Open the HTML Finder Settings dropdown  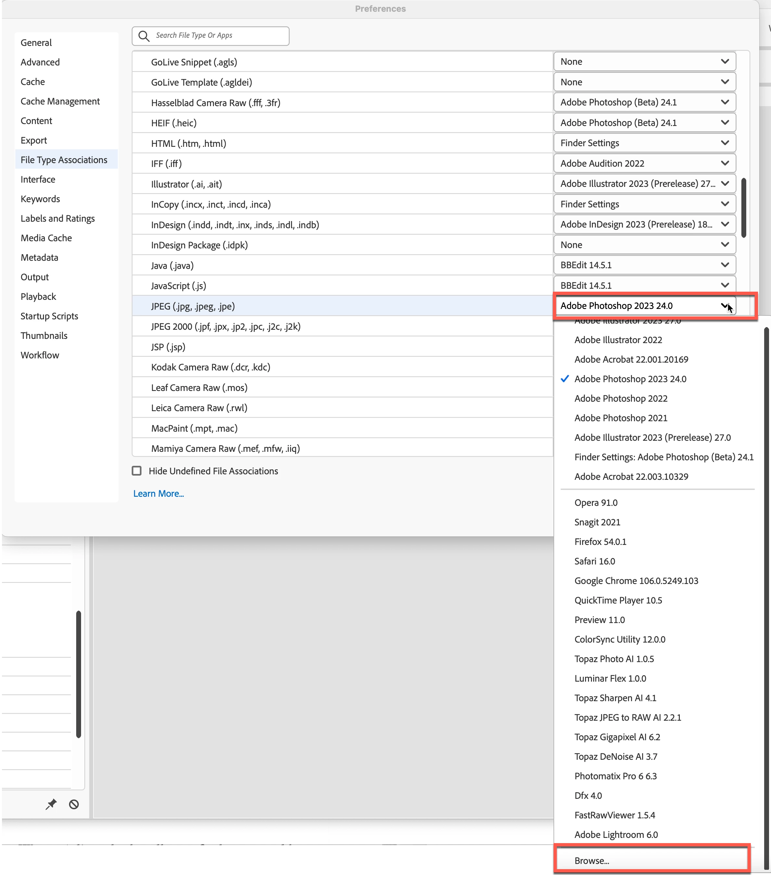(644, 143)
